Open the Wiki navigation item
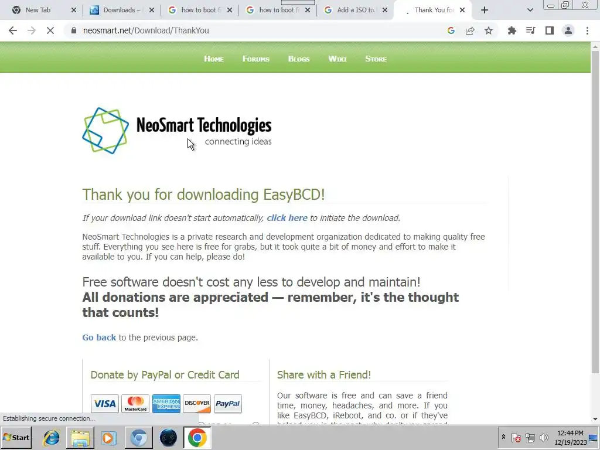 (337, 59)
